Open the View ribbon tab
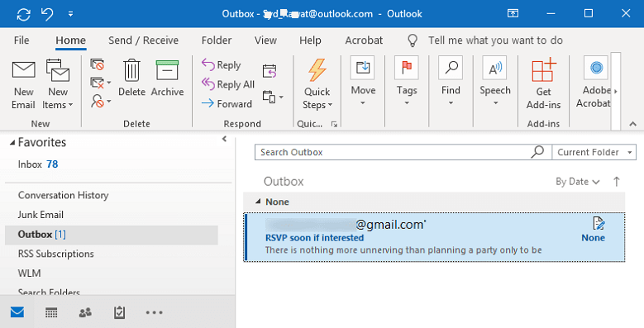The height and width of the screenshot is (328, 644). tap(265, 40)
